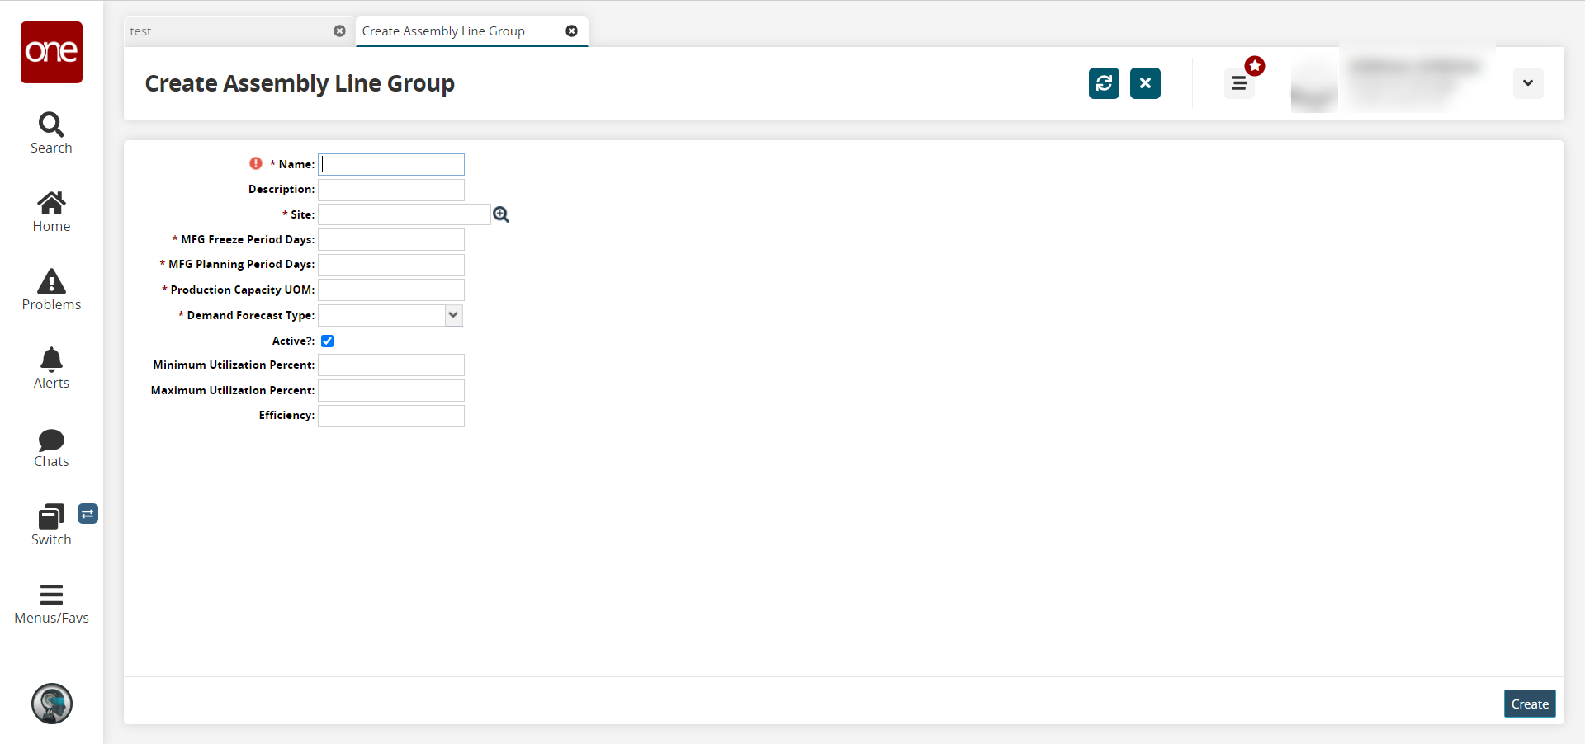
Task: Click the Description input field
Action: (391, 190)
